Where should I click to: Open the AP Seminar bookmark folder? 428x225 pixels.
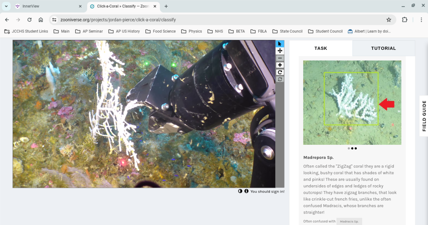tap(89, 31)
